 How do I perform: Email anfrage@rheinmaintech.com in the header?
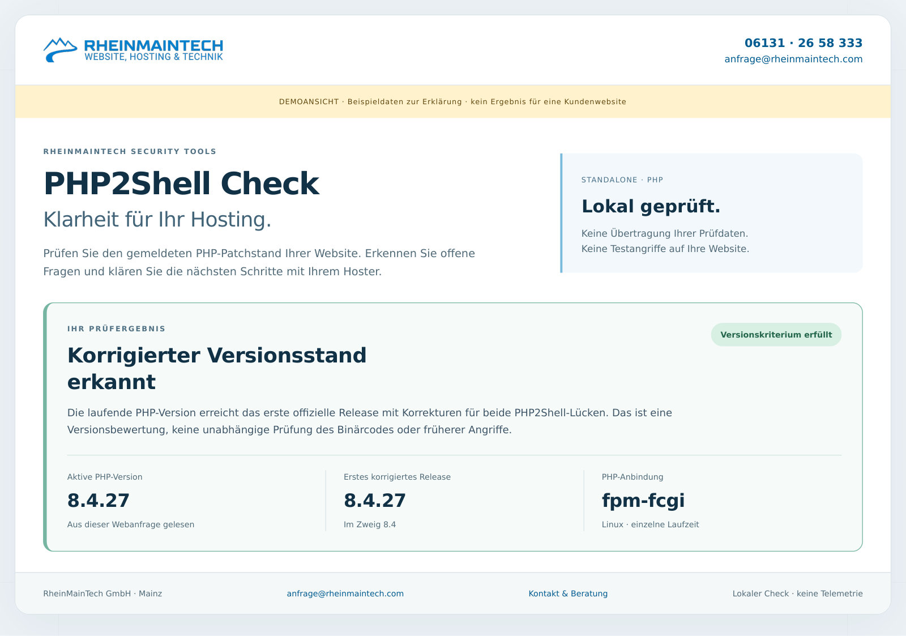[x=793, y=59]
